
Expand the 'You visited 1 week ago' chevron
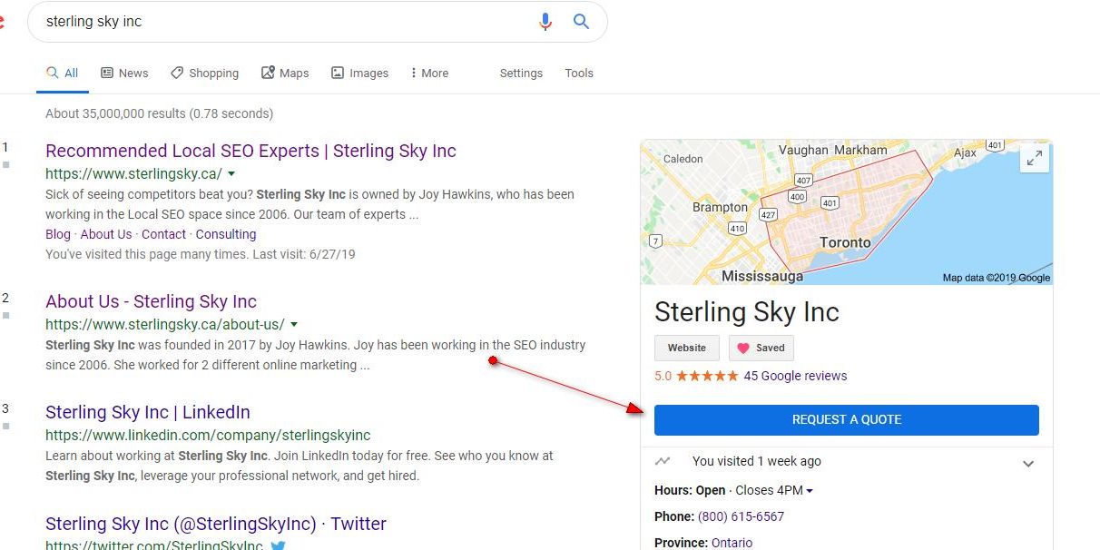click(1028, 464)
